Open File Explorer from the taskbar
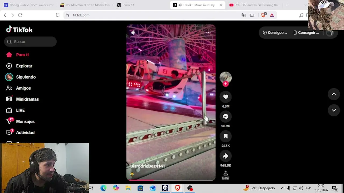Image resolution: width=344 pixels, height=193 pixels. coord(128,188)
